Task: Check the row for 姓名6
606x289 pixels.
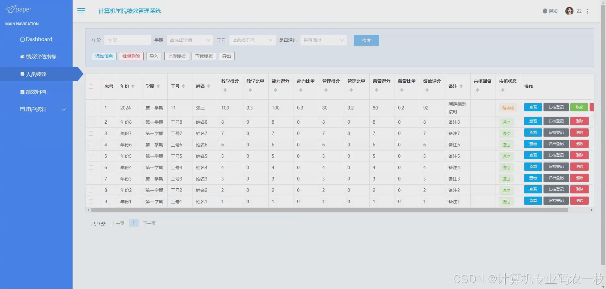Action: (91, 145)
